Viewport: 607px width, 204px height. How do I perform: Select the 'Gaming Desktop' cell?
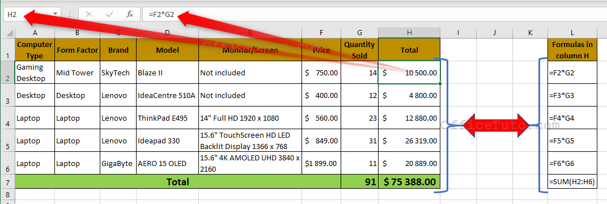pyautogui.click(x=35, y=72)
